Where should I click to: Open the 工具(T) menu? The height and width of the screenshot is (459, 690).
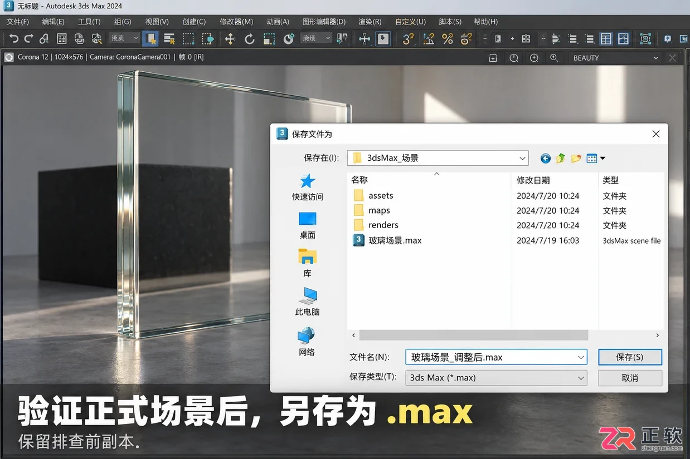[x=89, y=22]
